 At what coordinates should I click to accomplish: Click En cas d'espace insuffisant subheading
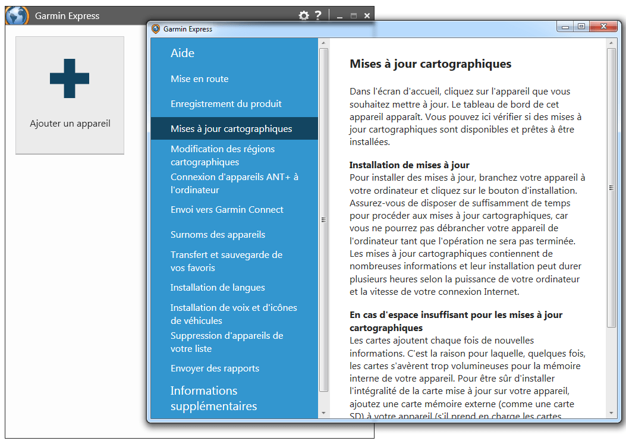pos(456,321)
